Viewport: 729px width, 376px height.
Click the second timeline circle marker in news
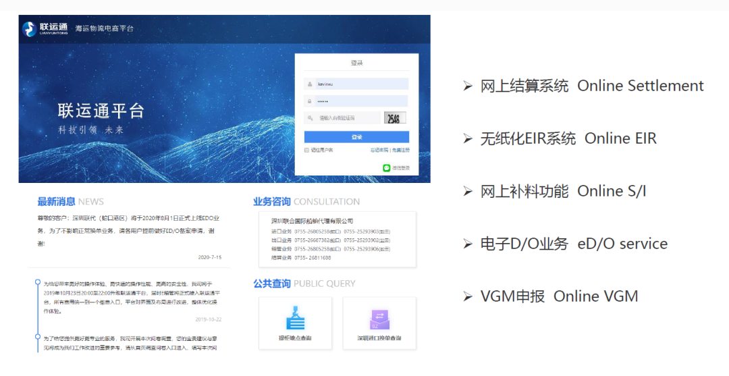(38, 336)
